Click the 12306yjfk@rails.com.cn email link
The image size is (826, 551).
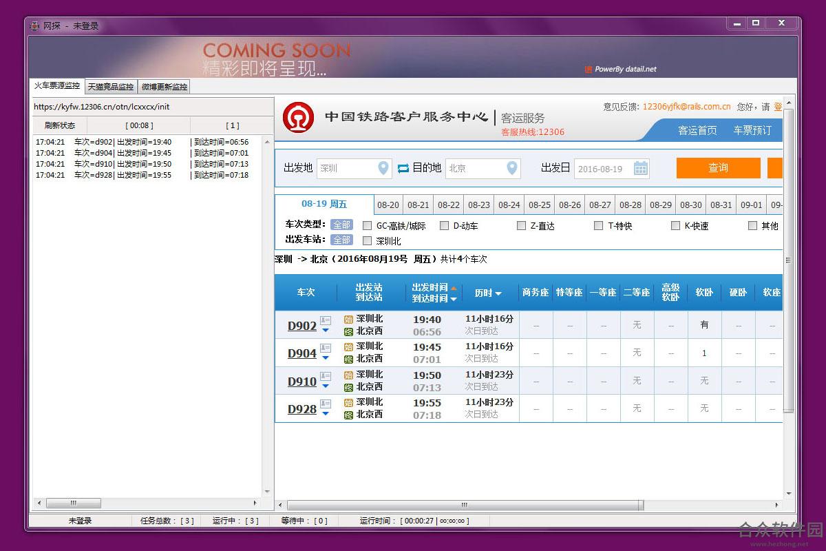[686, 107]
